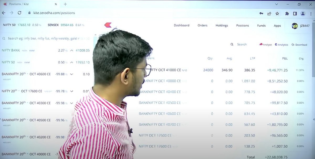This screenshot has width=315, height=159.
Task: Click the Analyze link
Action: (266, 45)
